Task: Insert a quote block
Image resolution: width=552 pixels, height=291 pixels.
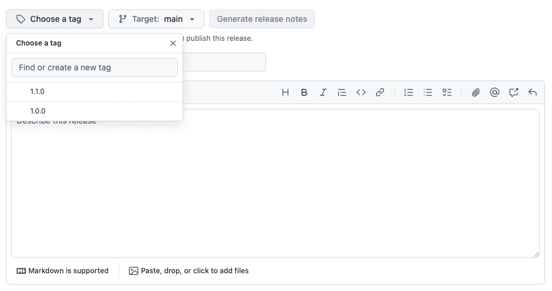Action: 342,92
